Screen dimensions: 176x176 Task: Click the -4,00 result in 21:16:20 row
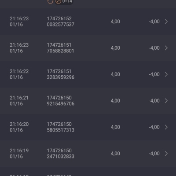(154, 127)
